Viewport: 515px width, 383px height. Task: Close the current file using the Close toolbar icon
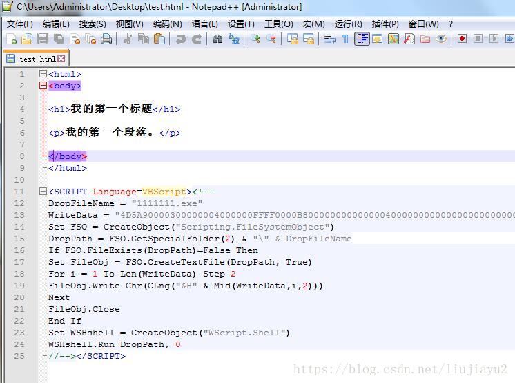pos(75,39)
